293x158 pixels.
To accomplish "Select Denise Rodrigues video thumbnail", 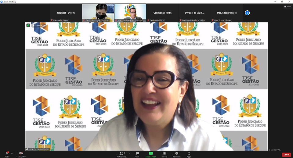I will point(98,13).
